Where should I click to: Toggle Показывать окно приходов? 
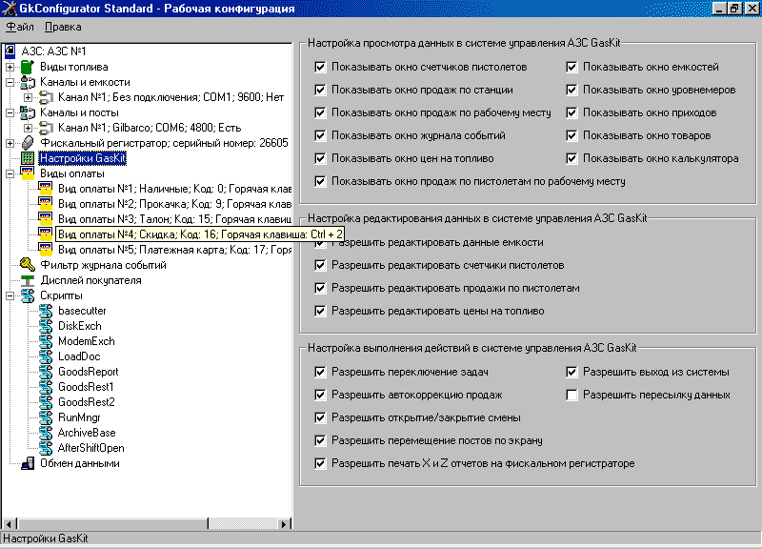[x=572, y=112]
